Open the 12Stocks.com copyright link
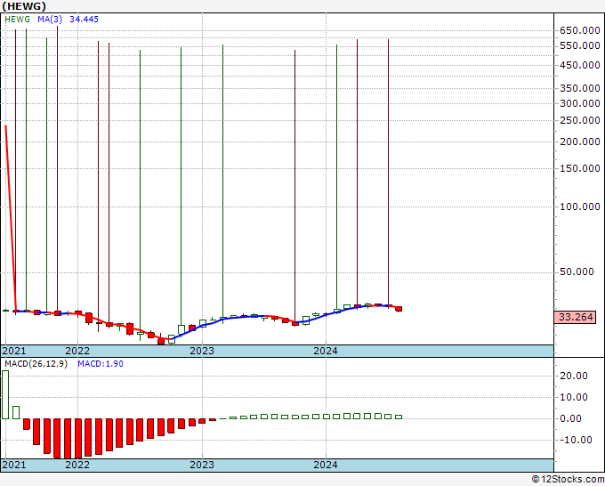The width and height of the screenshot is (605, 486). pyautogui.click(x=568, y=480)
